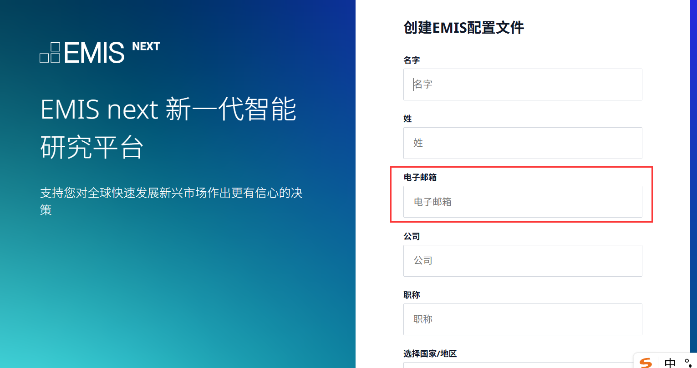Click into the 姓 surname input field
The height and width of the screenshot is (368, 697).
pos(522,143)
